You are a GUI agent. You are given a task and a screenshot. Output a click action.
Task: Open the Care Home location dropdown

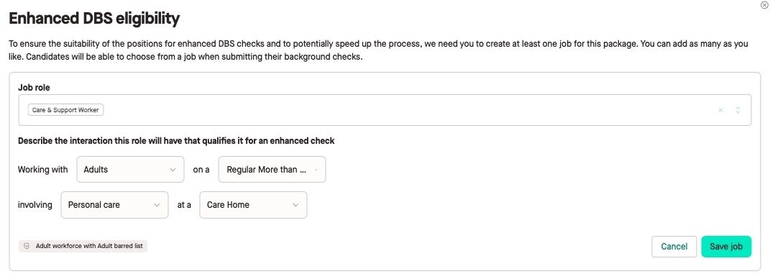tap(254, 205)
